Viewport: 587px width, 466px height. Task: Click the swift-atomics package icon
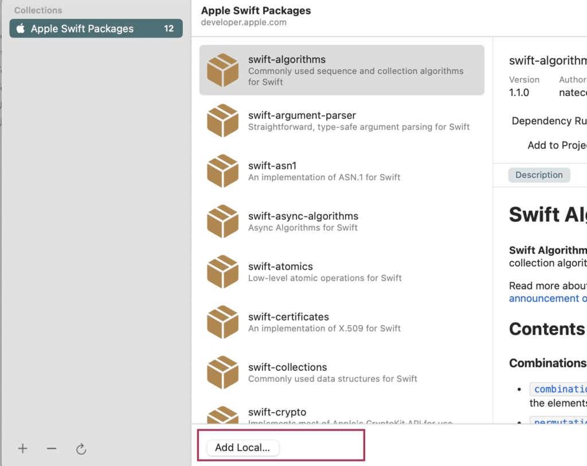(x=222, y=271)
